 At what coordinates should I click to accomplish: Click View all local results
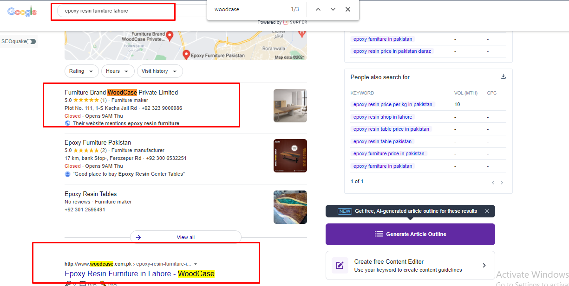(185, 237)
